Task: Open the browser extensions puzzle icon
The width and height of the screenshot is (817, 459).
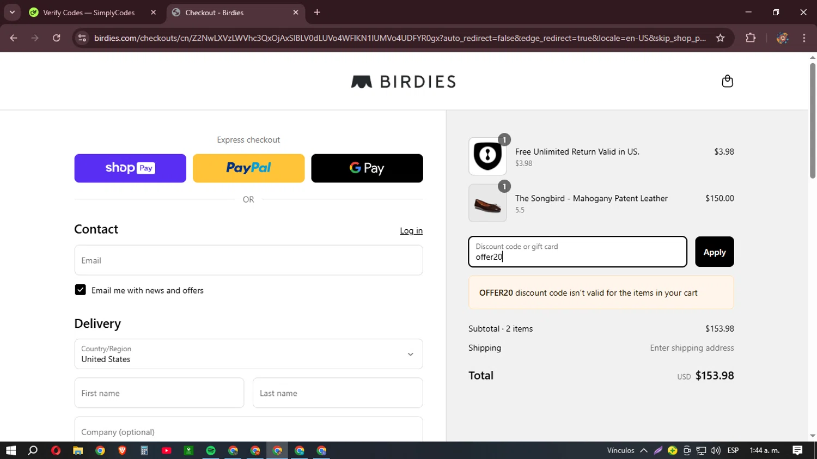Action: click(x=751, y=38)
